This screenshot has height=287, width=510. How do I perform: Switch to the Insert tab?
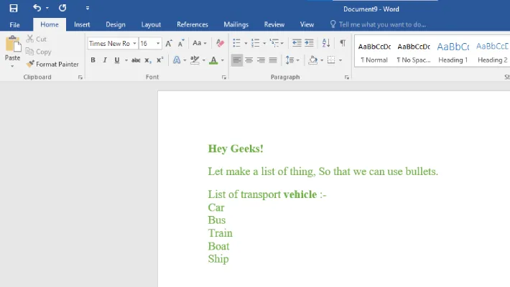[82, 24]
